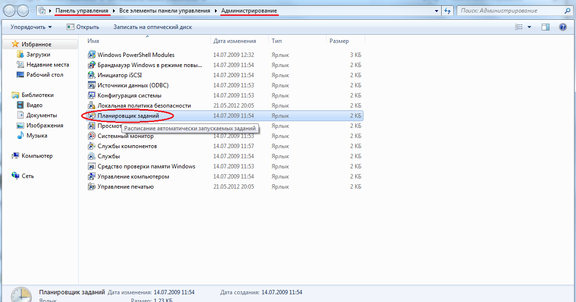The width and height of the screenshot is (576, 302).
Task: Select Источники данных (ODBC) shortcut icon
Action: point(91,85)
